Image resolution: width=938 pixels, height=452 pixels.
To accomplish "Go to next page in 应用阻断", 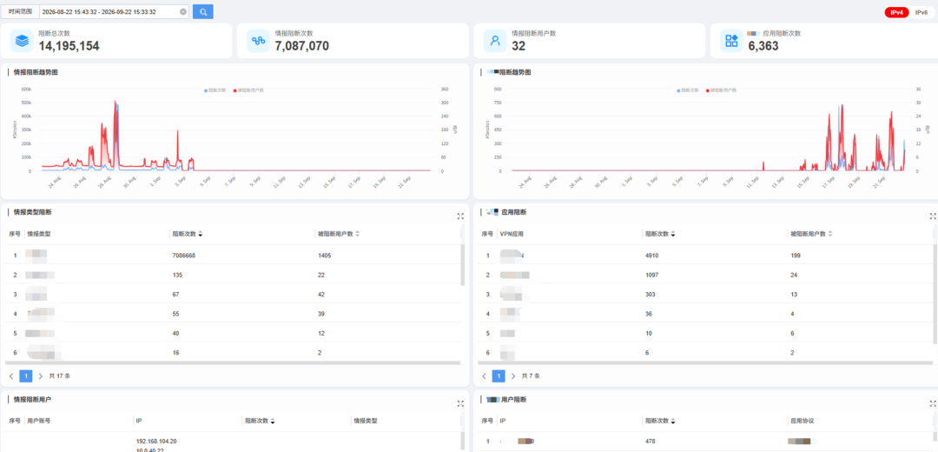I will (x=513, y=376).
